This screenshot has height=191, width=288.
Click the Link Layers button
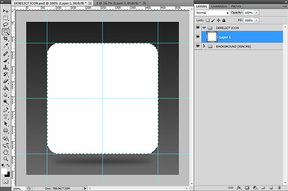(230, 188)
